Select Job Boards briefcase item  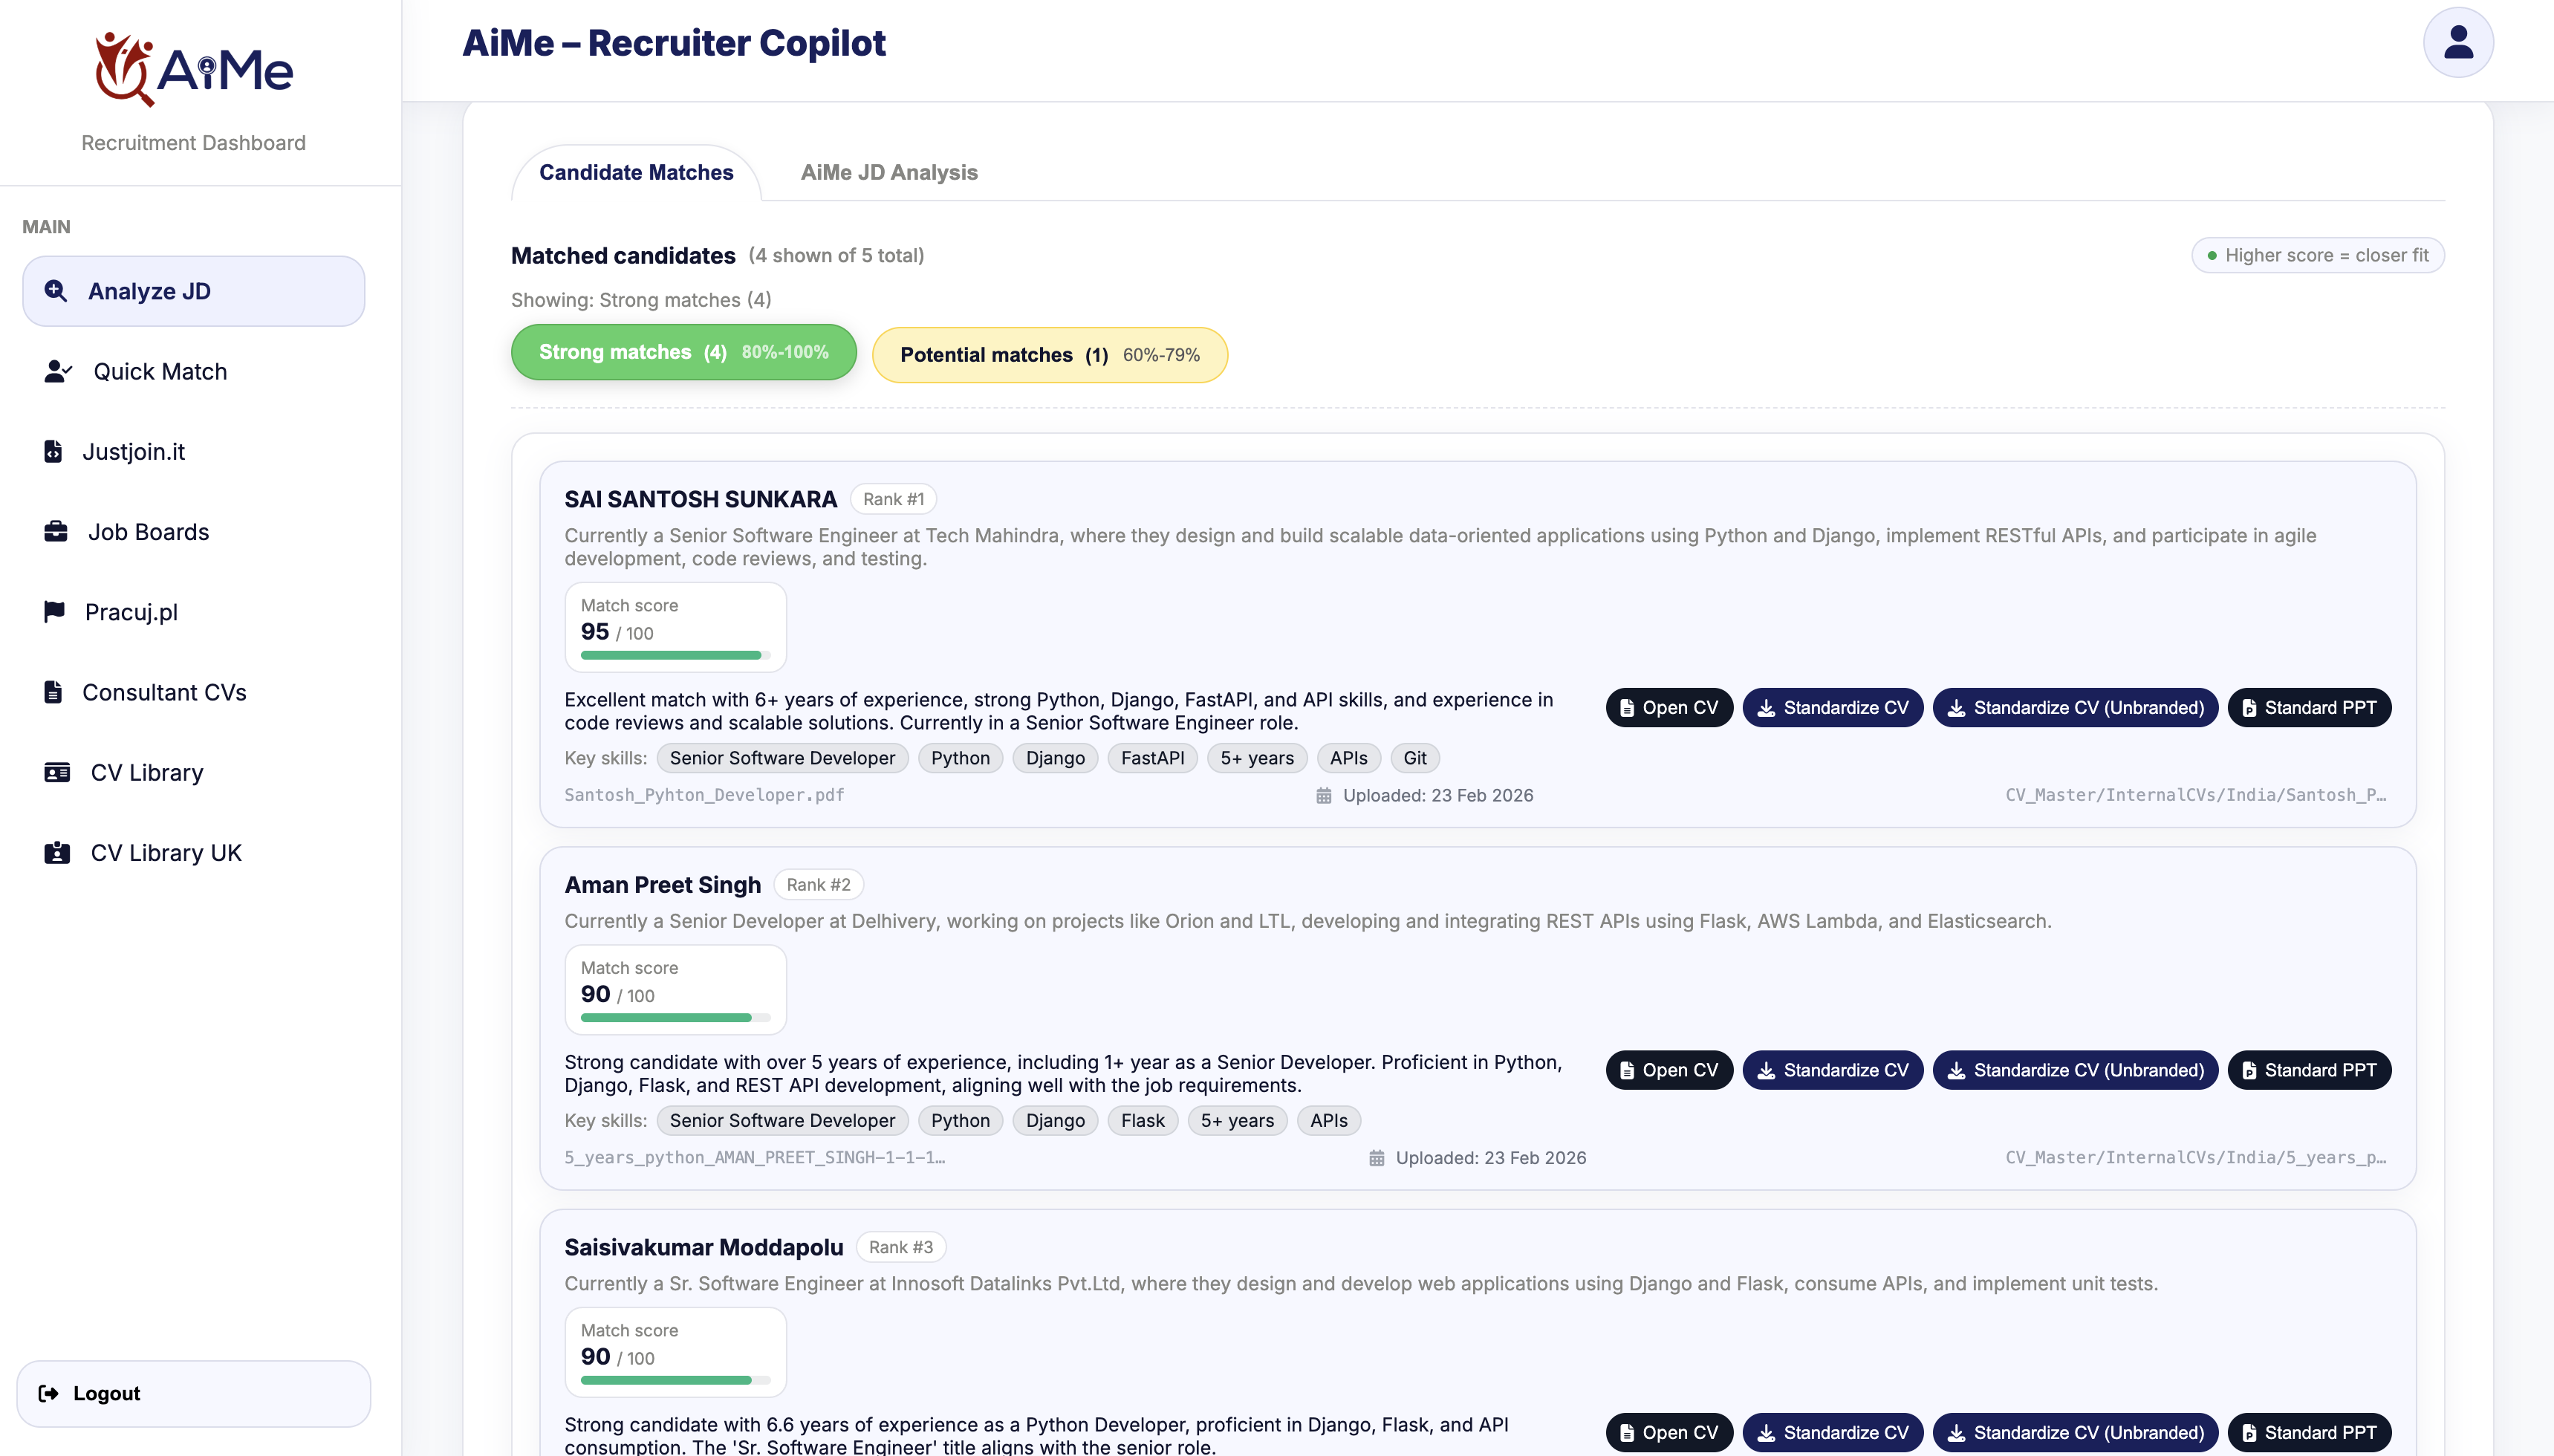[193, 531]
